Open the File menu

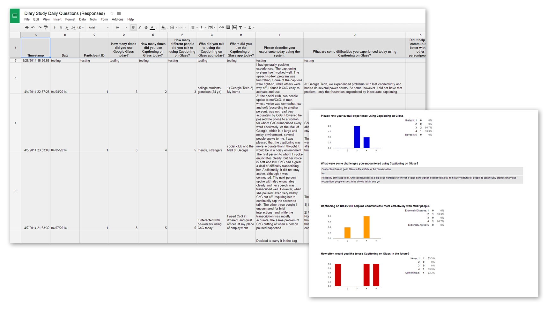point(27,19)
